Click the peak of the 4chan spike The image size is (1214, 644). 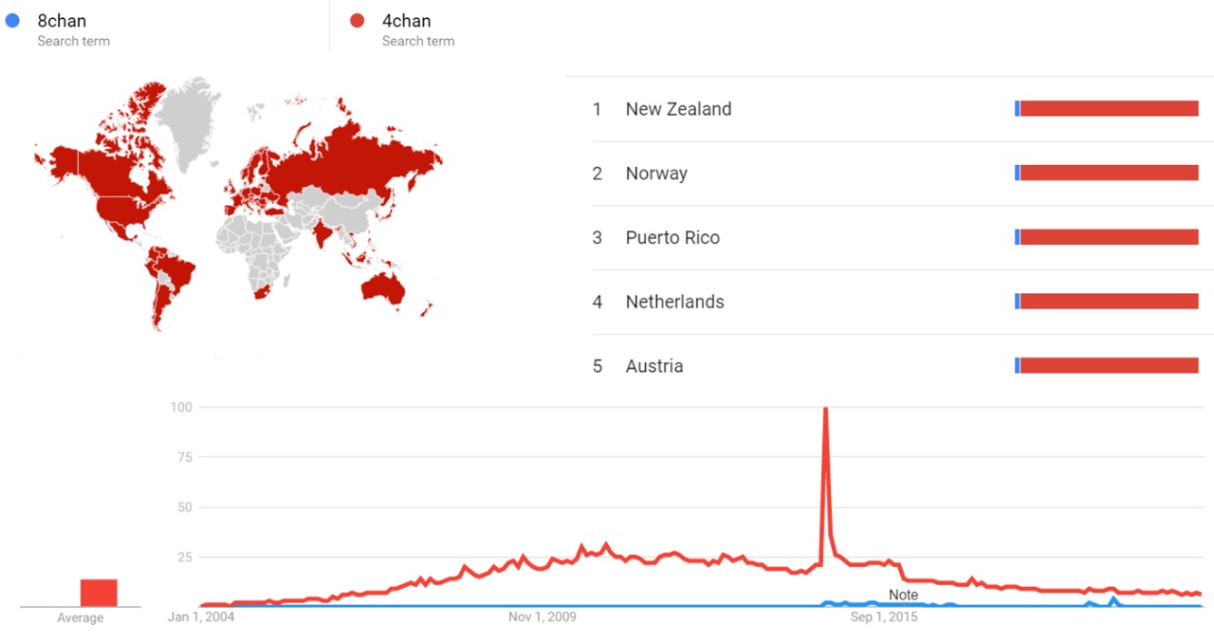pos(825,410)
